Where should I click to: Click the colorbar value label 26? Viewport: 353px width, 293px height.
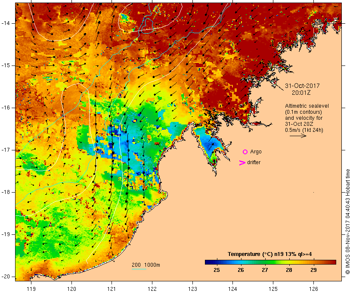point(241,270)
